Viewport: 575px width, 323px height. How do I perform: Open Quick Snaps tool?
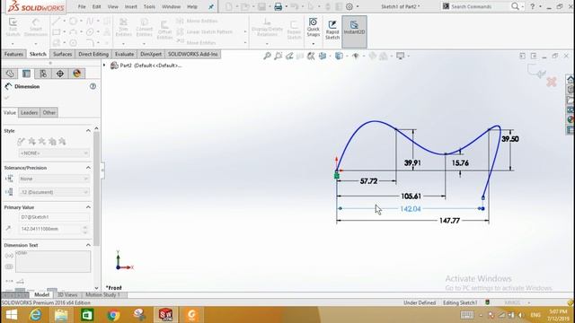click(314, 27)
